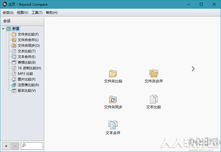
Task: Click table icon beside 表格比较(B)
Action: [x=14, y=62]
